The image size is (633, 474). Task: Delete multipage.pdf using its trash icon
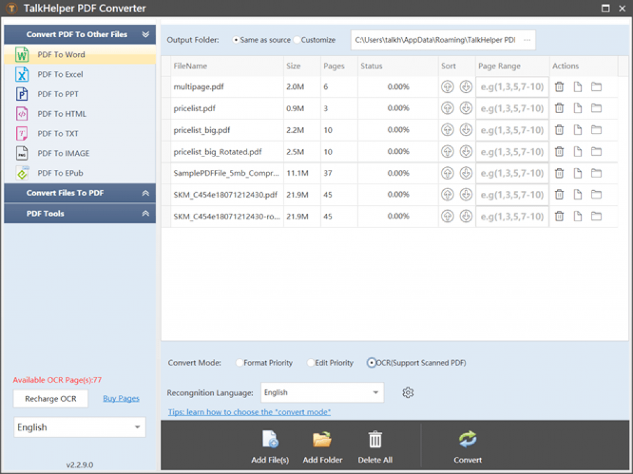(559, 87)
